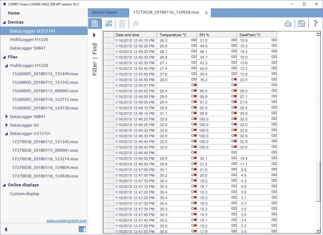Toggle the panel layout icon in sidebar footer

tap(82, 229)
